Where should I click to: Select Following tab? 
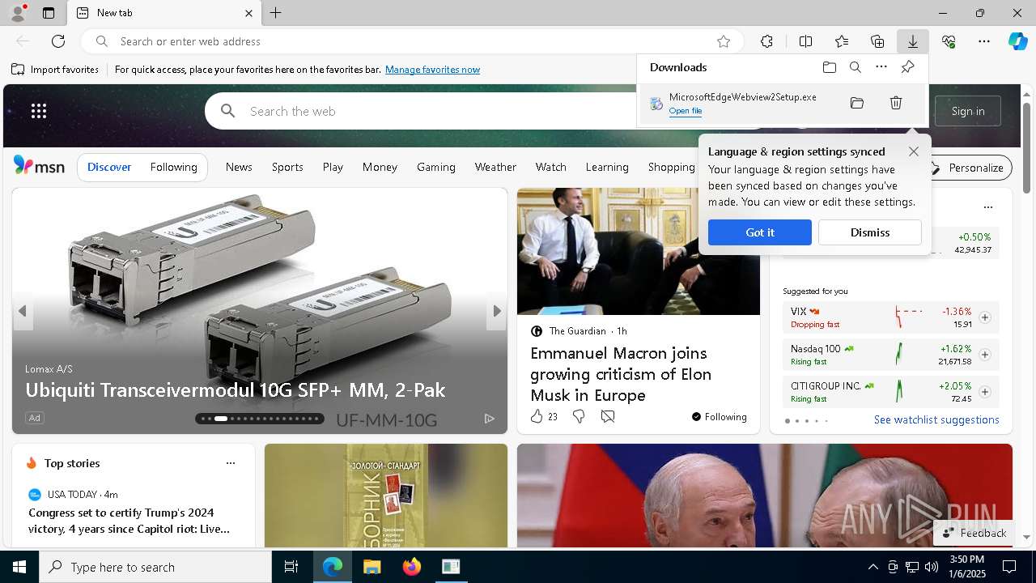pos(173,167)
